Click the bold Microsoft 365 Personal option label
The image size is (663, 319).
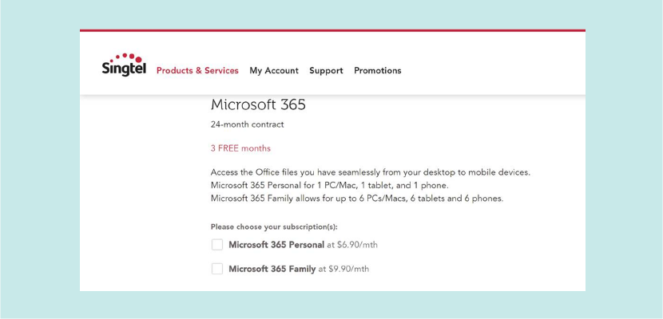(x=276, y=245)
